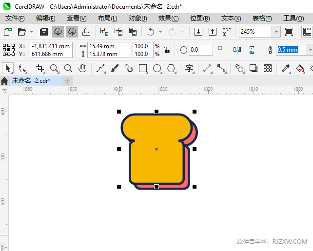Click the Y position field

[x=51, y=54]
